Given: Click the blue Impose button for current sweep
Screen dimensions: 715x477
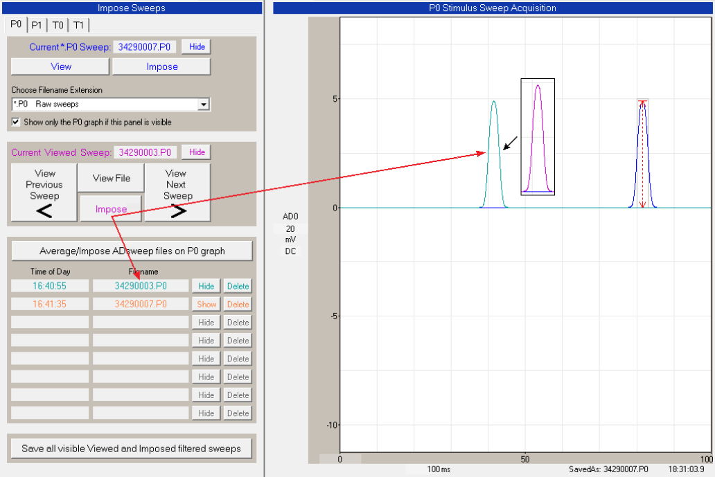Looking at the screenshot, I should coord(161,66).
